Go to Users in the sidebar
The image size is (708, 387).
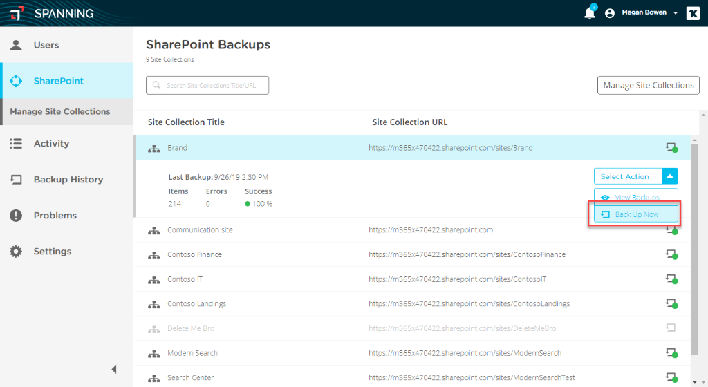(x=67, y=45)
